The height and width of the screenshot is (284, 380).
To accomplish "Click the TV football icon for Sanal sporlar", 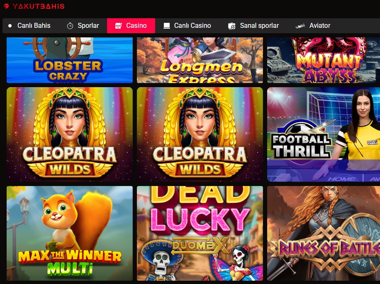I will 231,25.
